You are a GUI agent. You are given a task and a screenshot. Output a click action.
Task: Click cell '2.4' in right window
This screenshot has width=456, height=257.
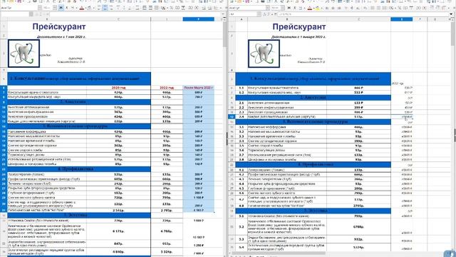[x=242, y=116]
